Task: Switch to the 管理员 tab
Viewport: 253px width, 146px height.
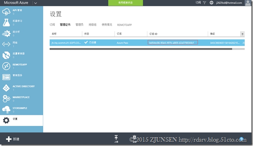Action: 79,25
